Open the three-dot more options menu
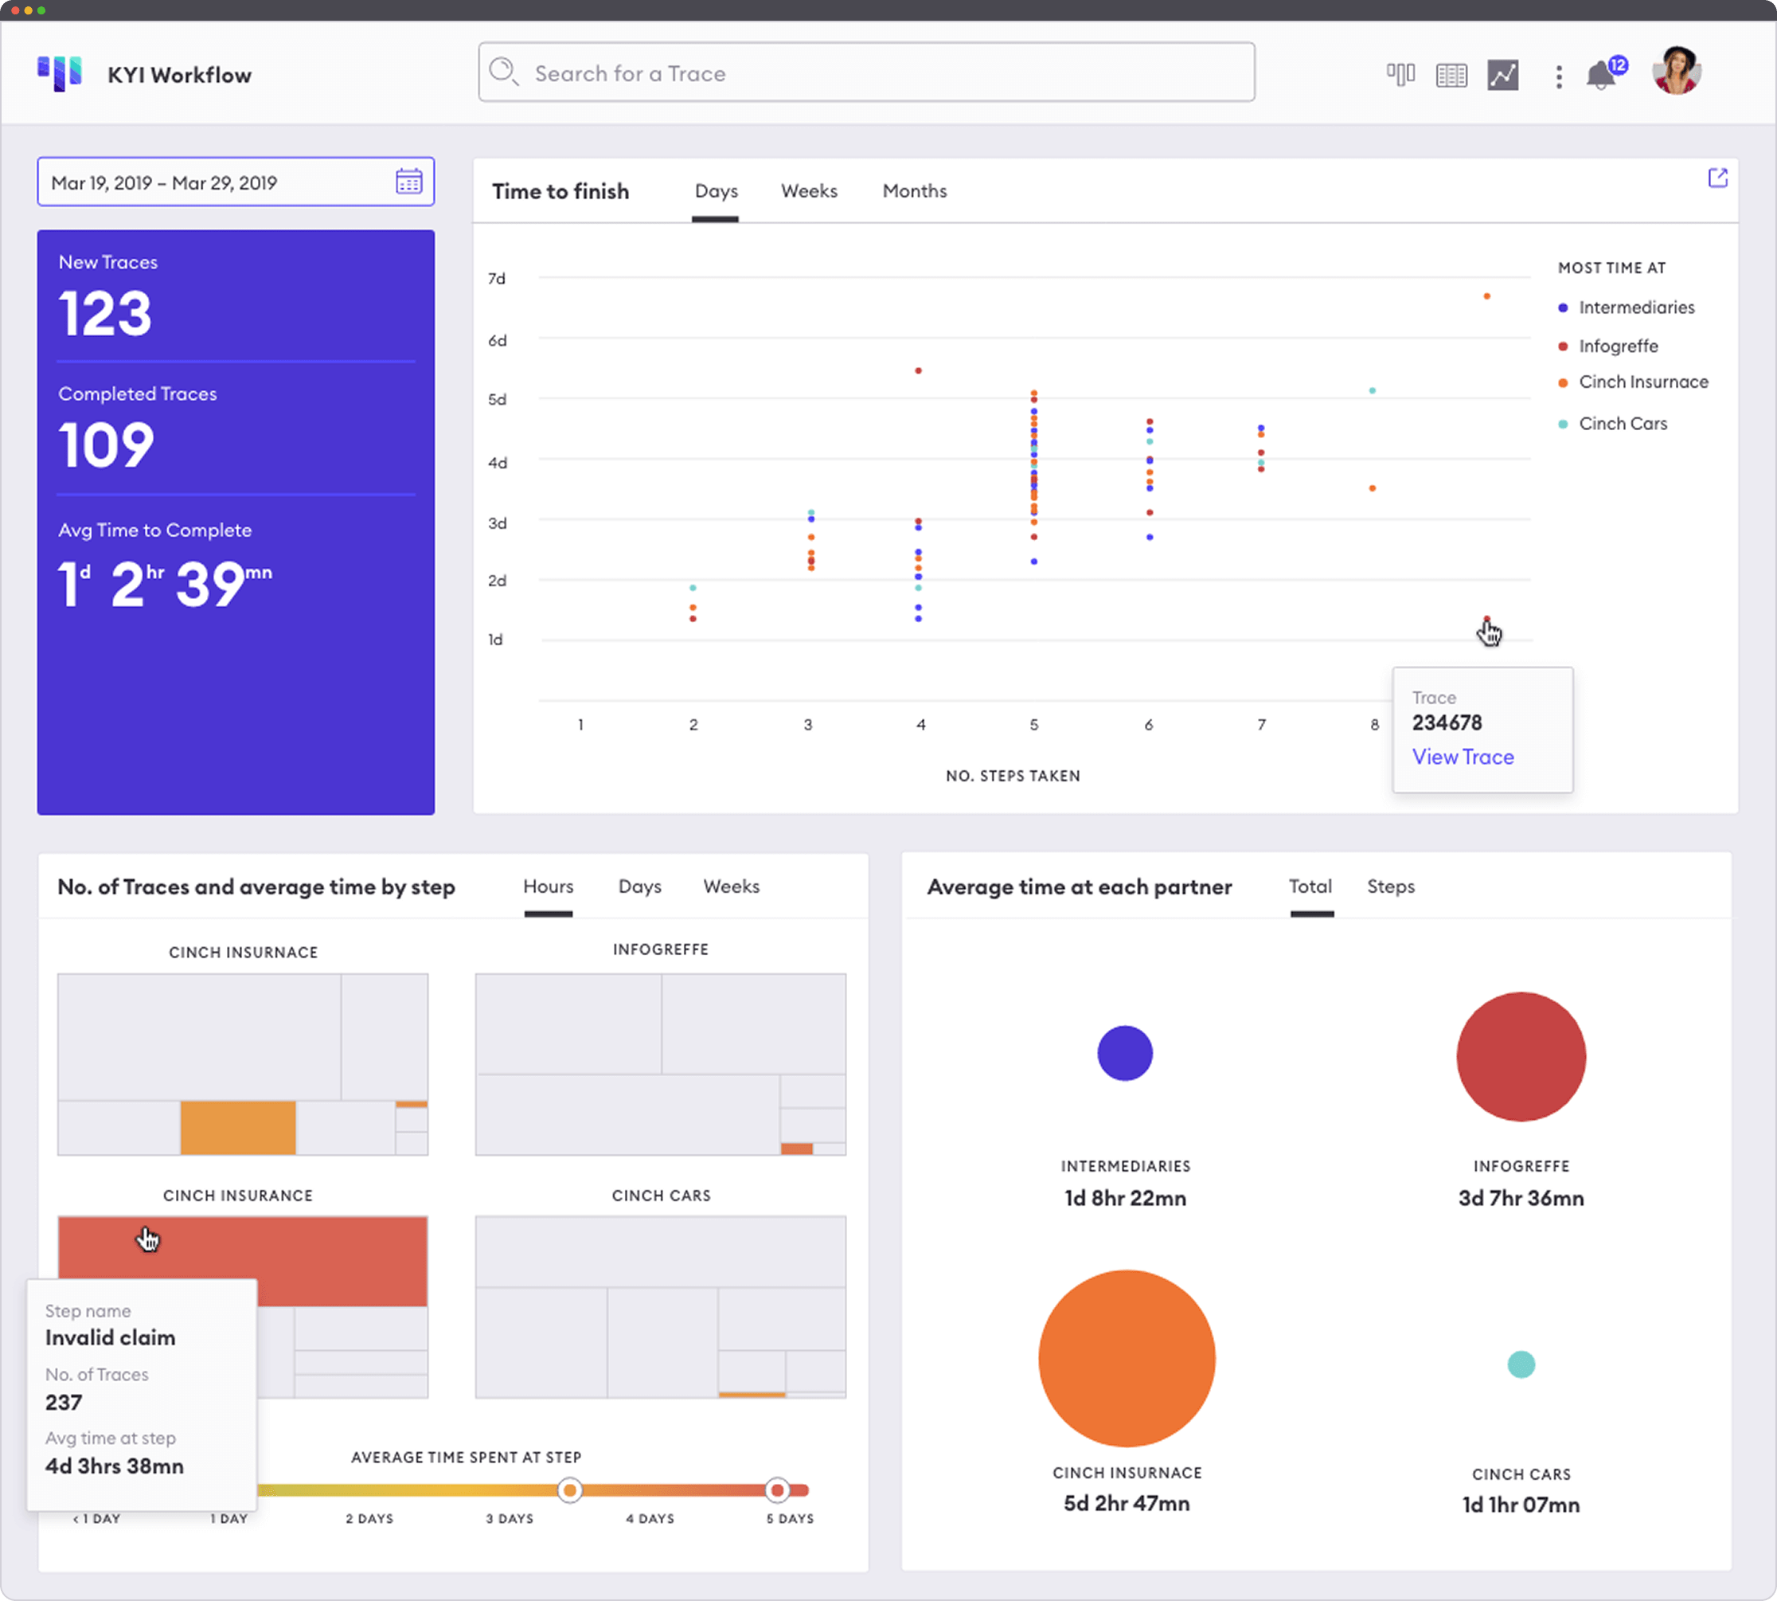Image resolution: width=1777 pixels, height=1601 pixels. coord(1558,76)
